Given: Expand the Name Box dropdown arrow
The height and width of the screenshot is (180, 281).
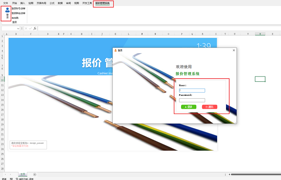Looking at the screenshot, I should pyautogui.click(x=18, y=29).
